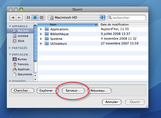
Task: Expand the Utilisateurs folder triangle
Action: click(41, 43)
